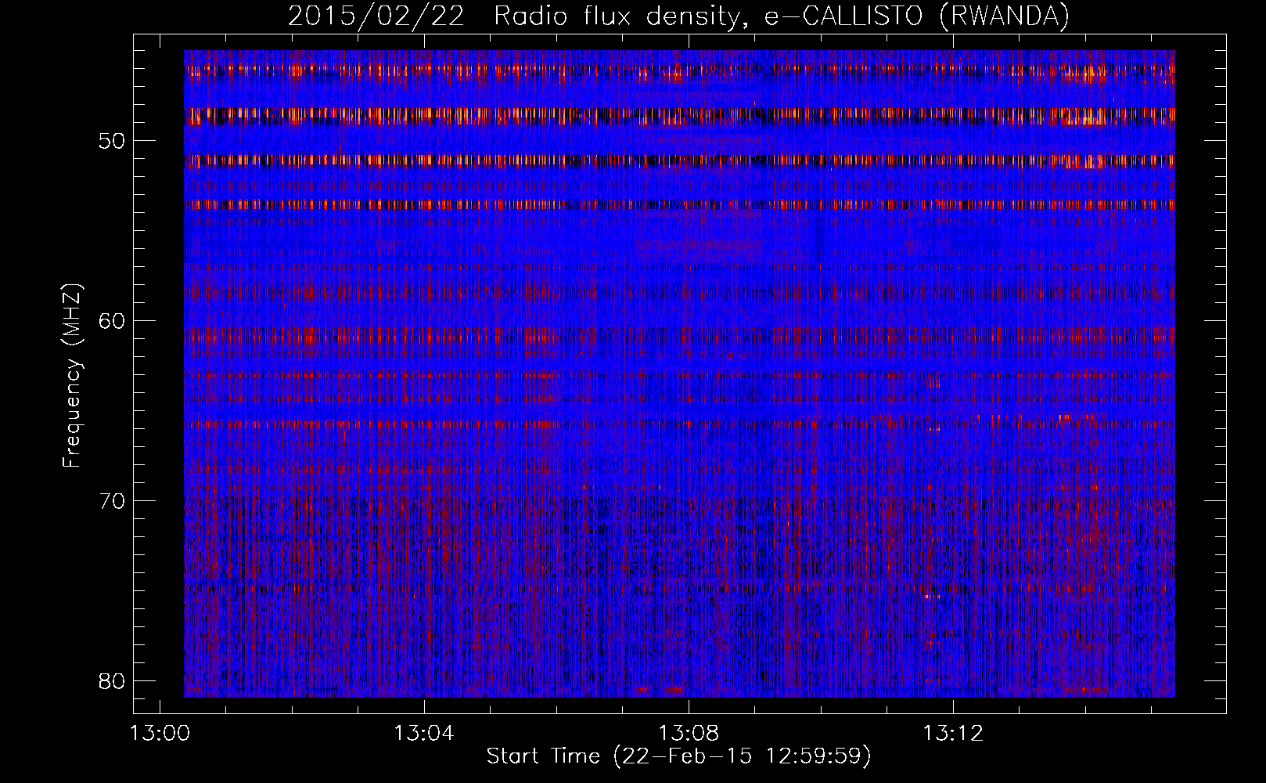Click the 13:12 time tick label
1266x783 pixels.
point(952,734)
